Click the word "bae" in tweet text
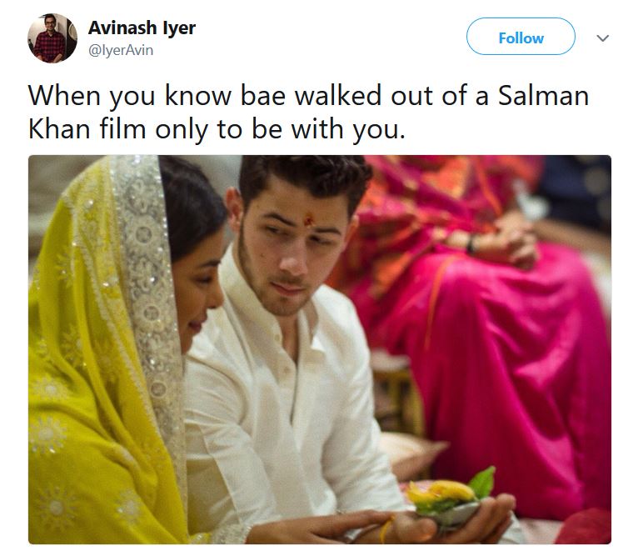The width and height of the screenshot is (633, 556). 262,96
